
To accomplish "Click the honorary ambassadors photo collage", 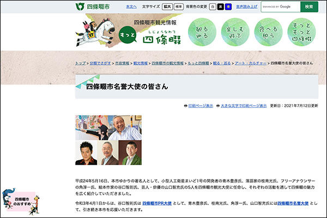I will tap(108, 140).
